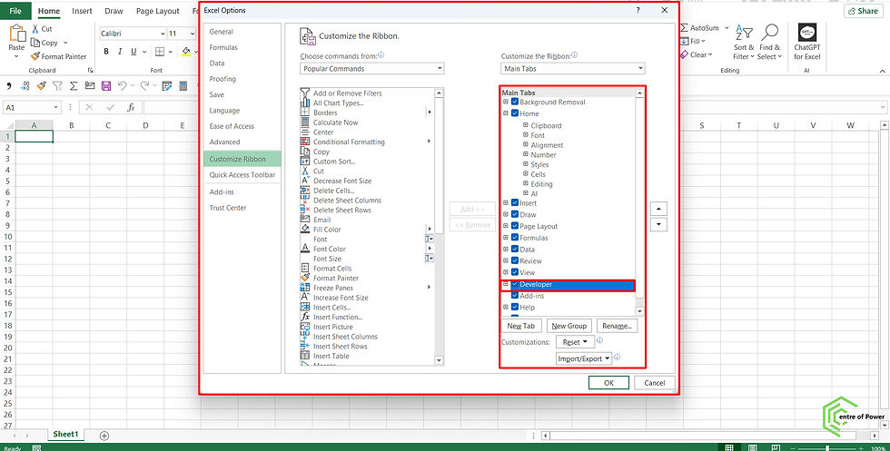Click the Excel Options help question mark
890x451 pixels.
[638, 10]
